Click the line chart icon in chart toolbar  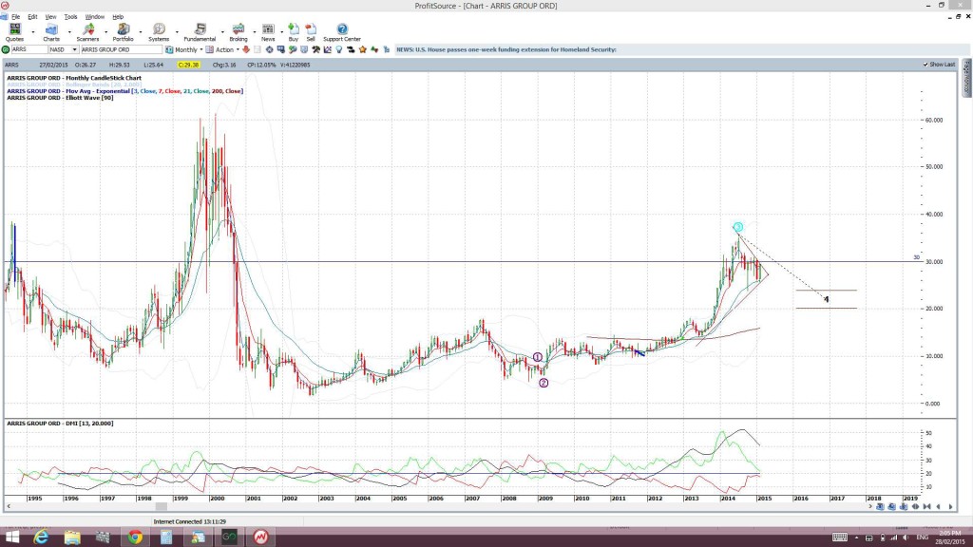click(x=327, y=49)
